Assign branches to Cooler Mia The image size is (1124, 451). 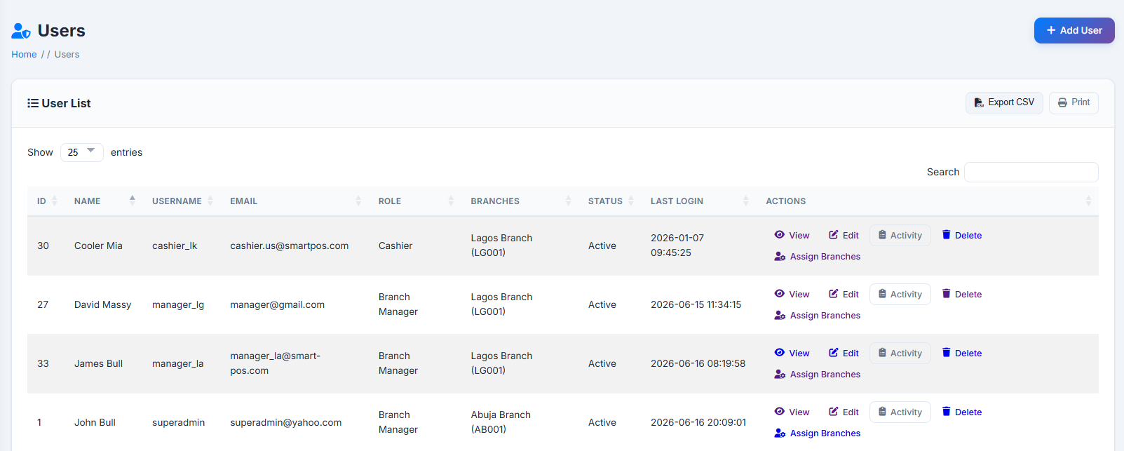(x=818, y=257)
